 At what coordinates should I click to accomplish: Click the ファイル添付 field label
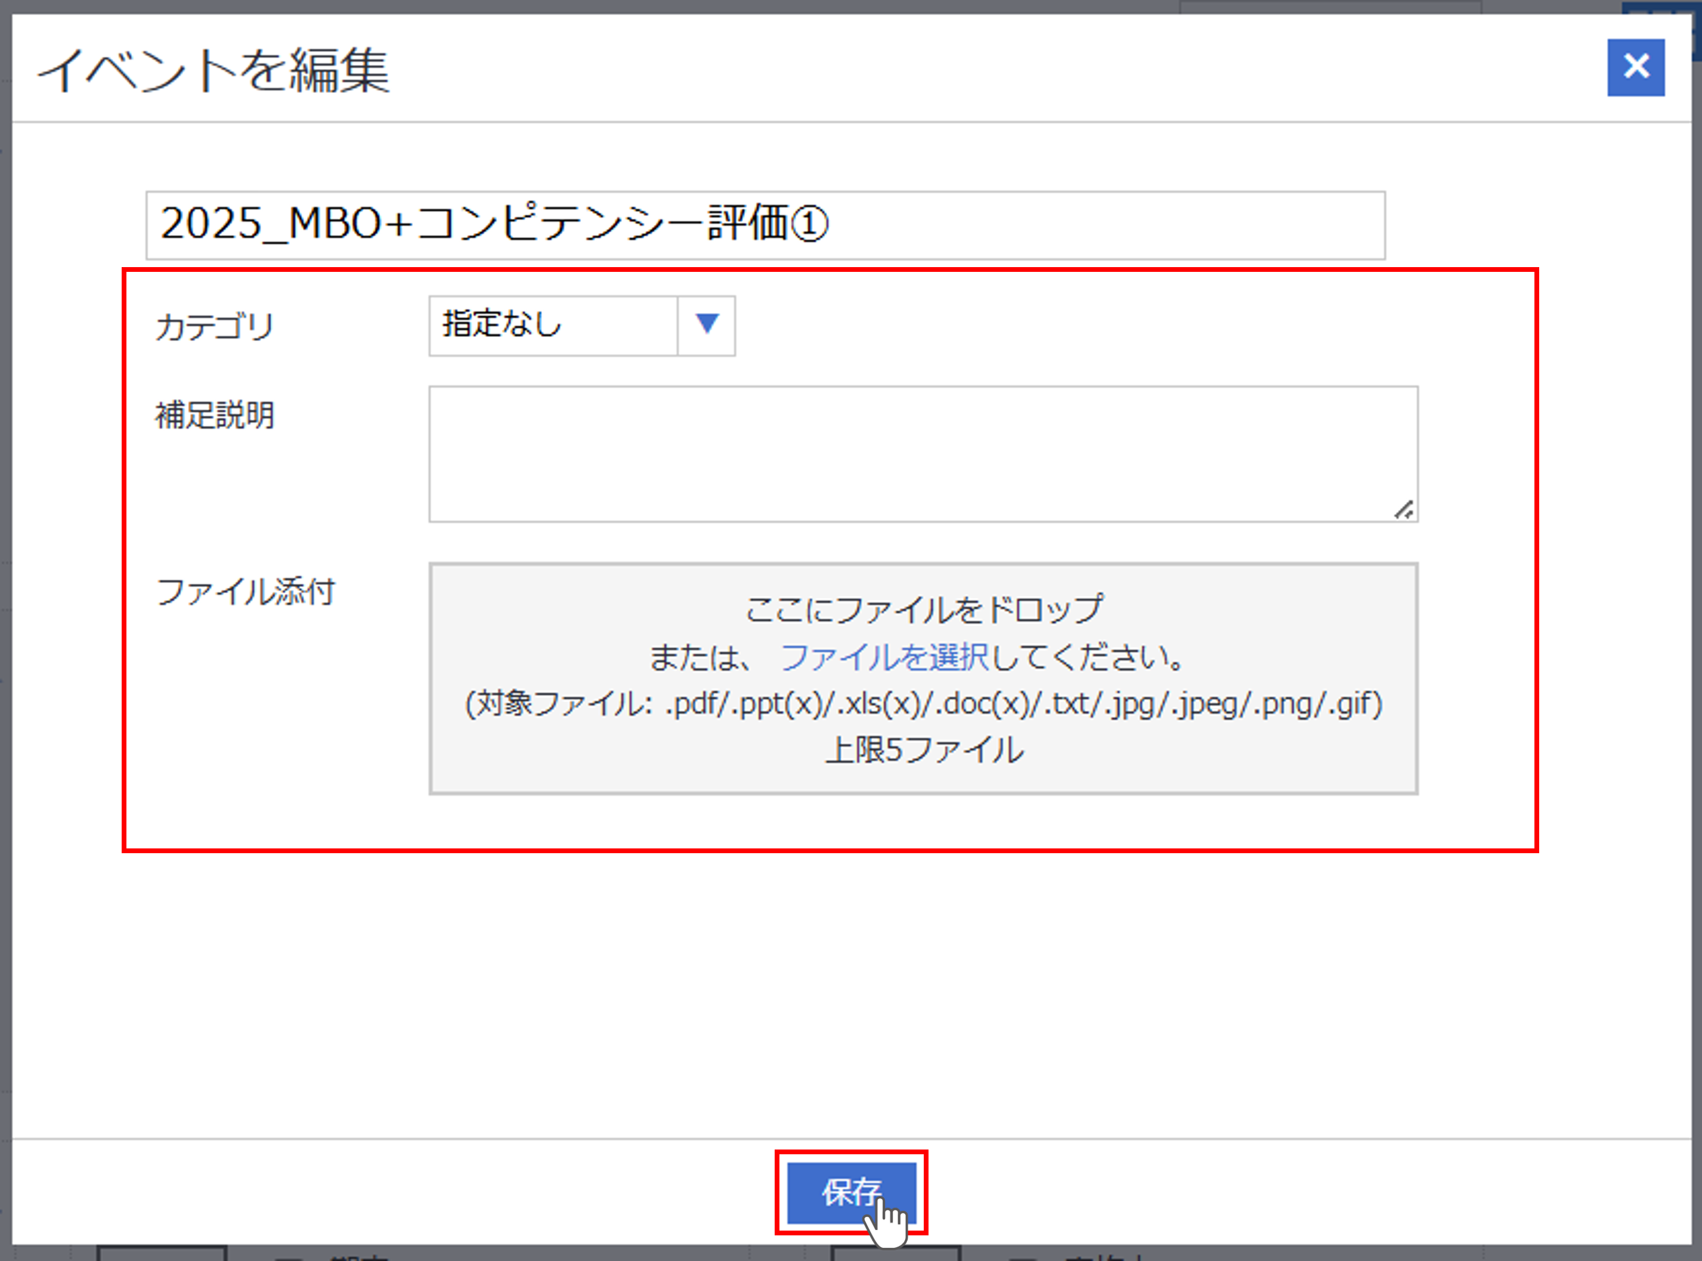pos(245,592)
